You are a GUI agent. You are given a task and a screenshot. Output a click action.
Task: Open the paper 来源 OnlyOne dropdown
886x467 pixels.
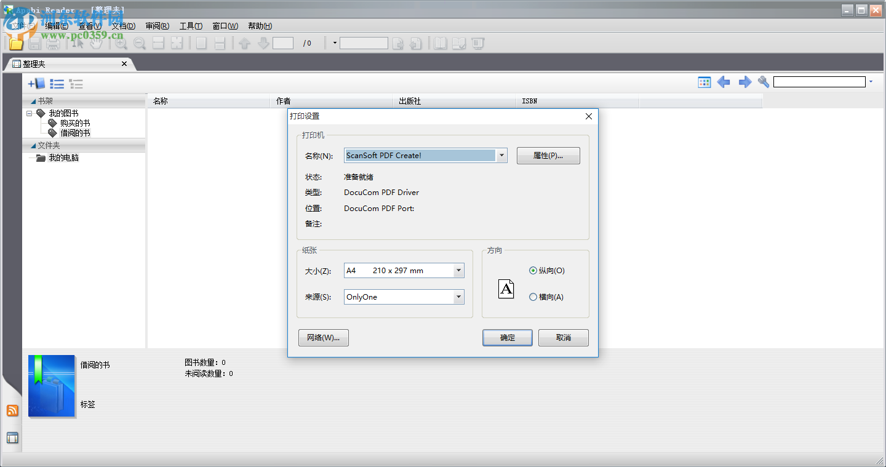458,297
